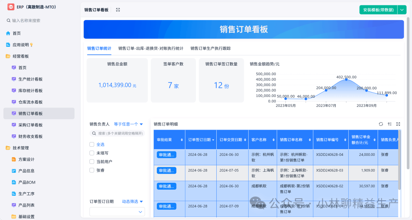Click the 产品信息 form icon
412x220 pixels.
click(x=14, y=171)
